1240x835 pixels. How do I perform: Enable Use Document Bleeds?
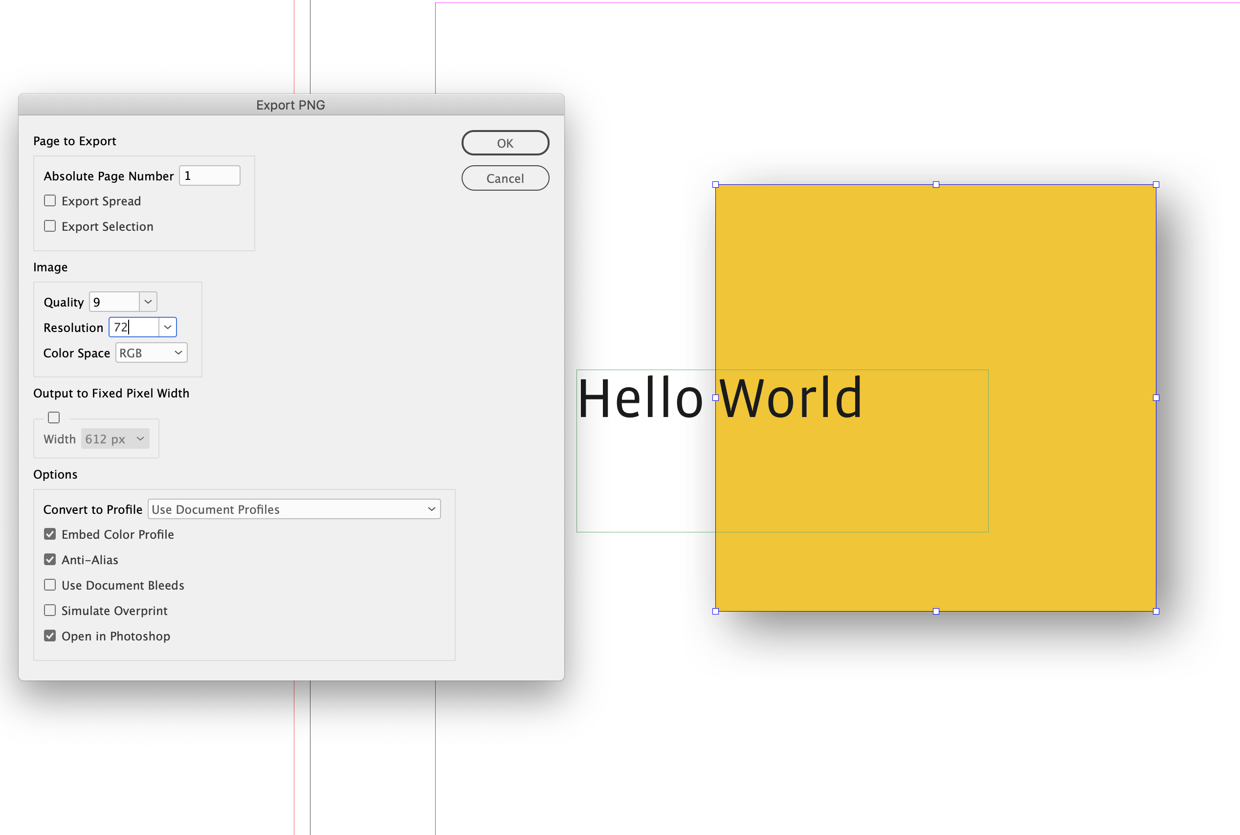(49, 584)
